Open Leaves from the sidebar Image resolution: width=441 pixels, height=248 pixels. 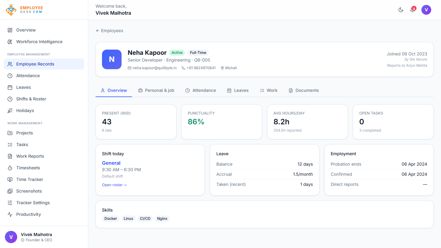44,87
